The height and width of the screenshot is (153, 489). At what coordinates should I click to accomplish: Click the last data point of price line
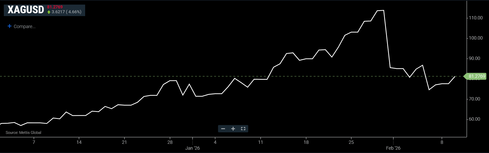455,76
